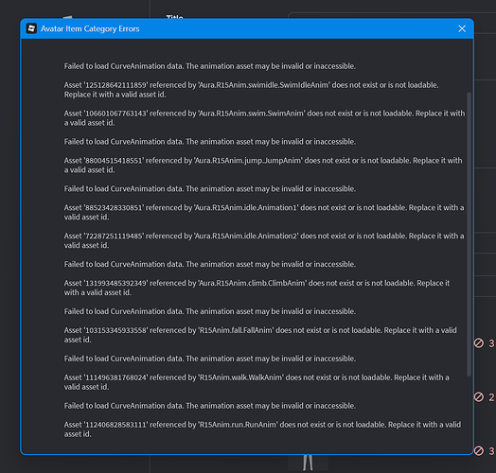
Task: Click the FallAnim asset error message
Action: [x=260, y=335]
